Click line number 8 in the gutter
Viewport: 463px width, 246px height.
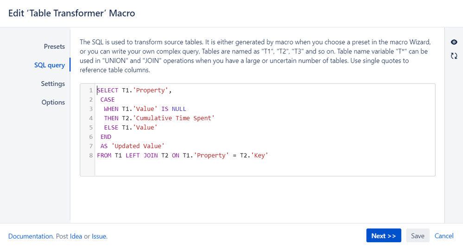(x=91, y=155)
